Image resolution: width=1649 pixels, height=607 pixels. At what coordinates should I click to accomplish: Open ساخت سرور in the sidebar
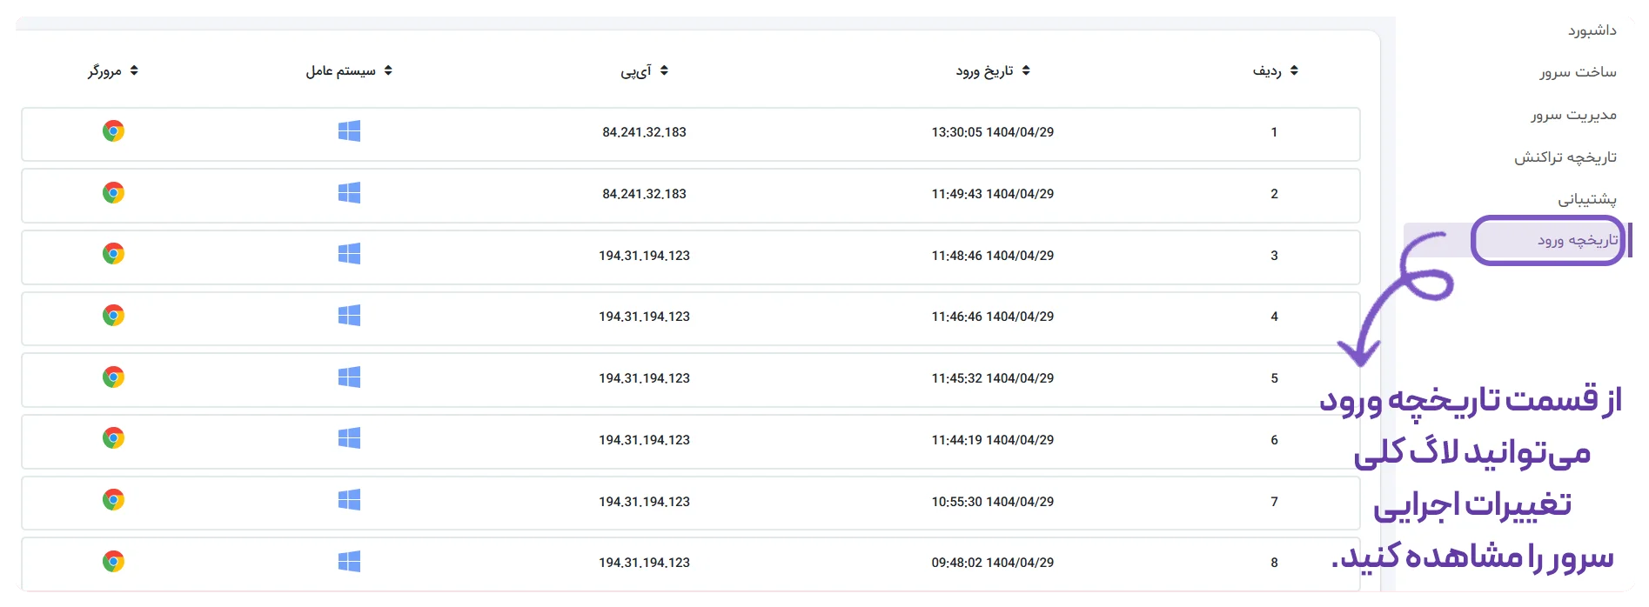click(x=1578, y=72)
